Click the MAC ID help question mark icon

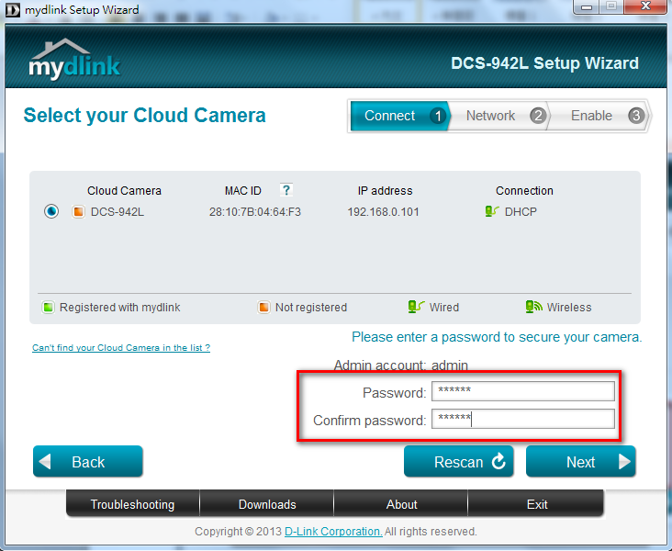[286, 190]
